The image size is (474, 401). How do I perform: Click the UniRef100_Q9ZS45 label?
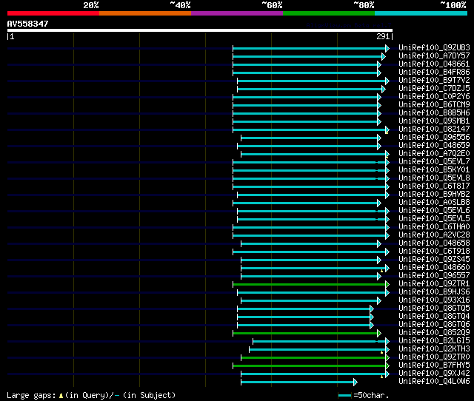(434, 260)
